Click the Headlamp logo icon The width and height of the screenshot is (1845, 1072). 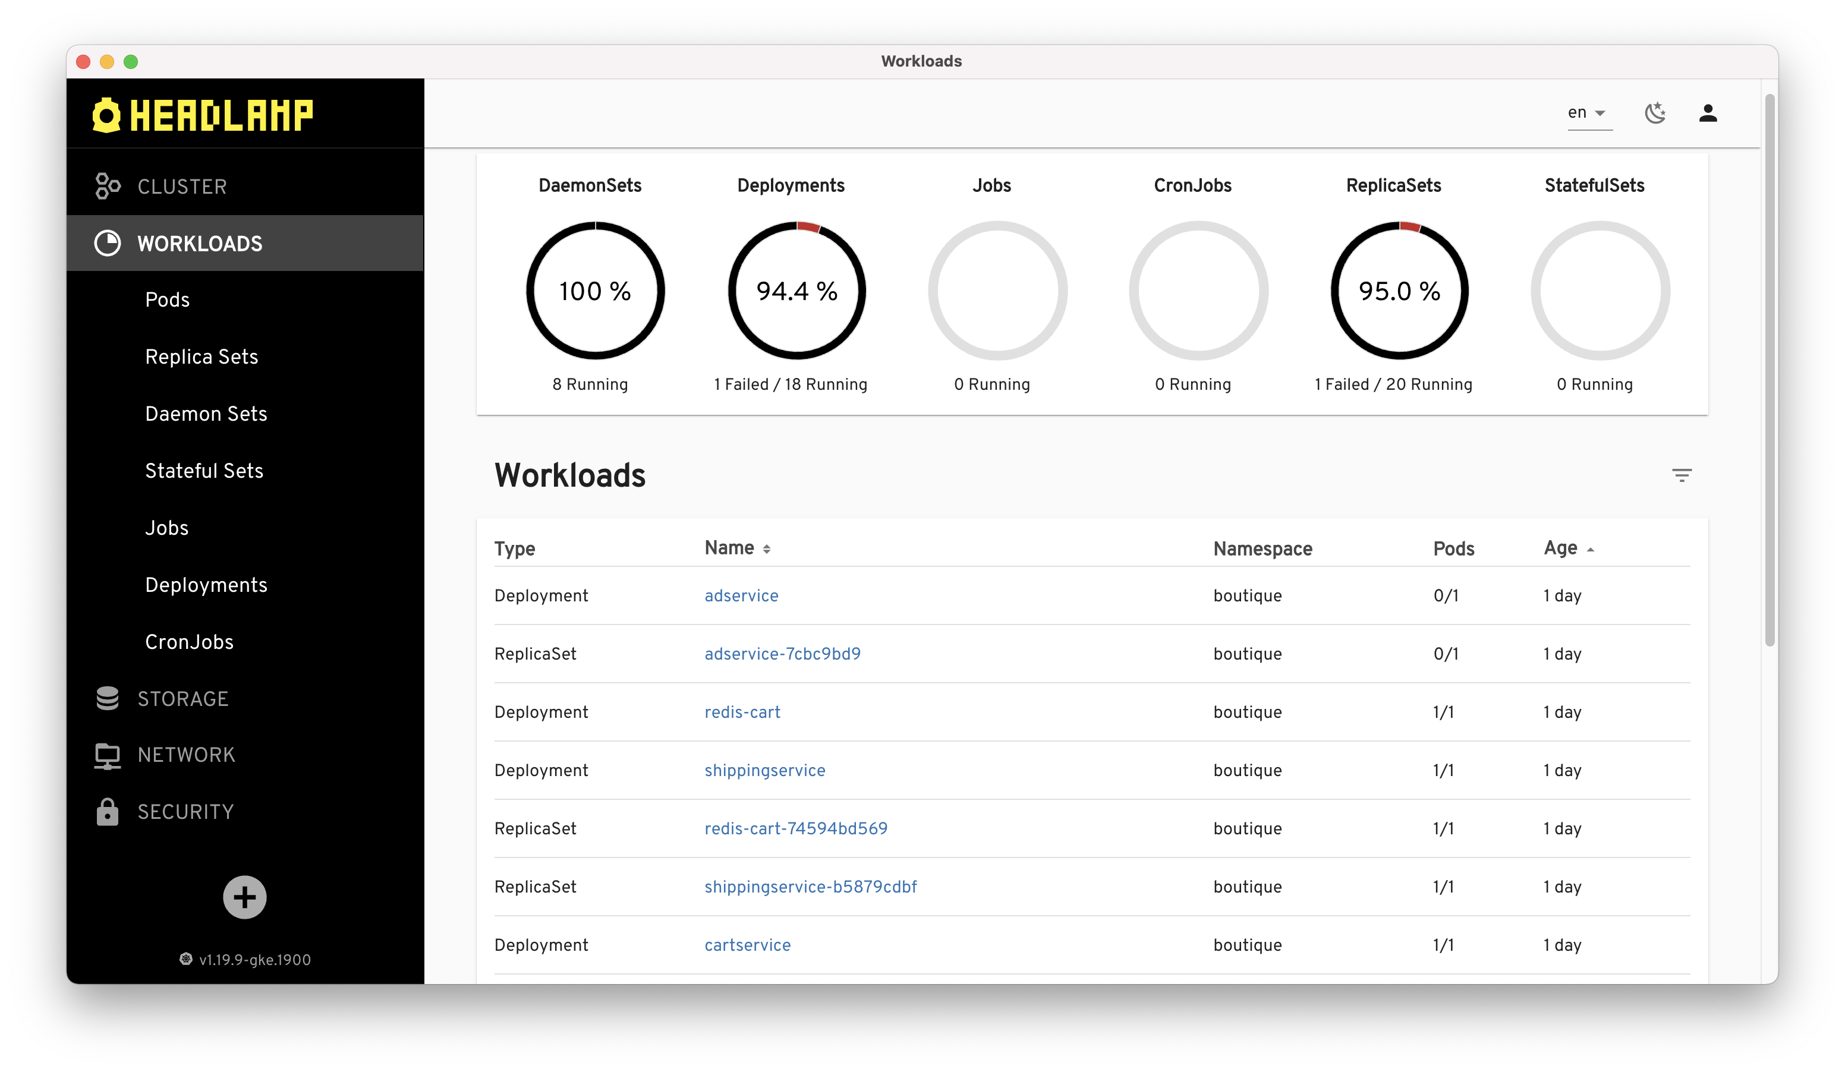click(x=107, y=114)
